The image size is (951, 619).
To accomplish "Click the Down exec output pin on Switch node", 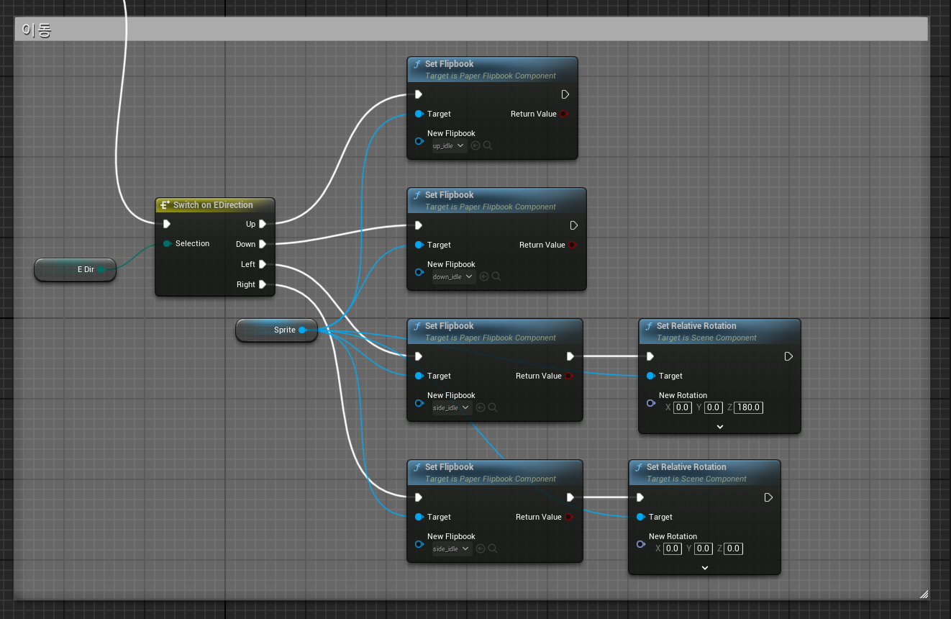I will pyautogui.click(x=263, y=244).
